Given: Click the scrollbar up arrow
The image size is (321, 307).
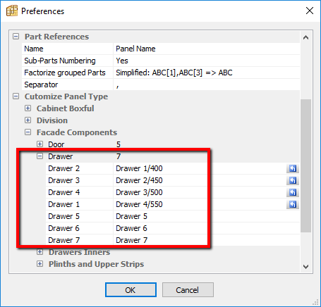Looking at the screenshot, I should click(x=305, y=37).
